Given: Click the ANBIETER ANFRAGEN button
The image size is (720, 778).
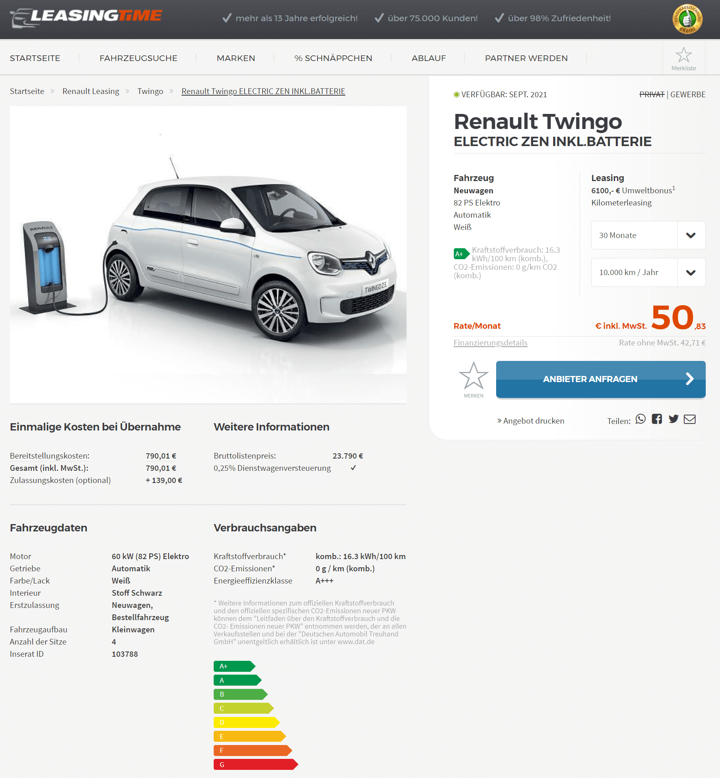Looking at the screenshot, I should [601, 379].
